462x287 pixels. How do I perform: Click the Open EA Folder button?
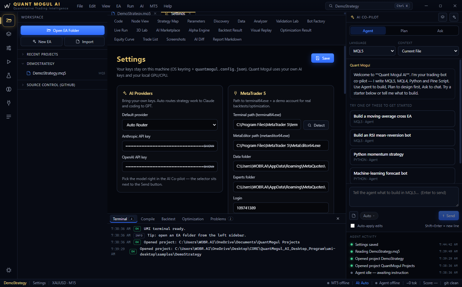coord(62,30)
